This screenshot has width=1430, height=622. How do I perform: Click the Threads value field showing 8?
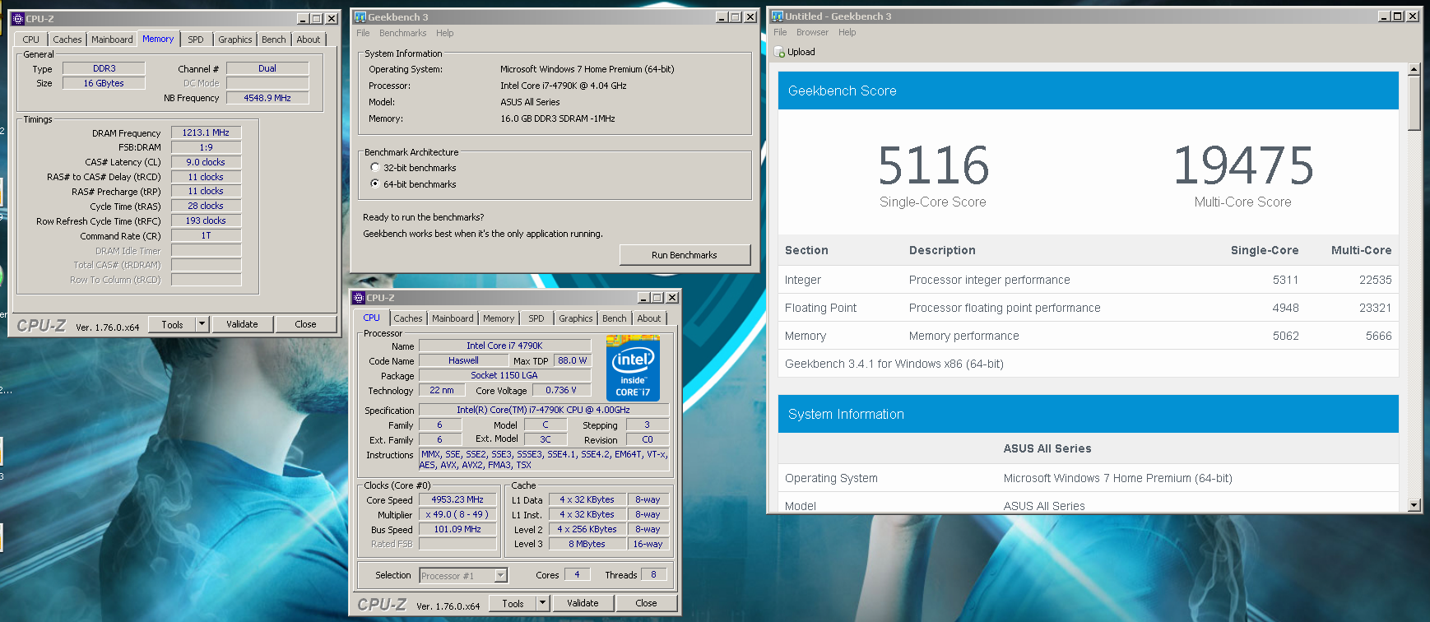point(653,574)
